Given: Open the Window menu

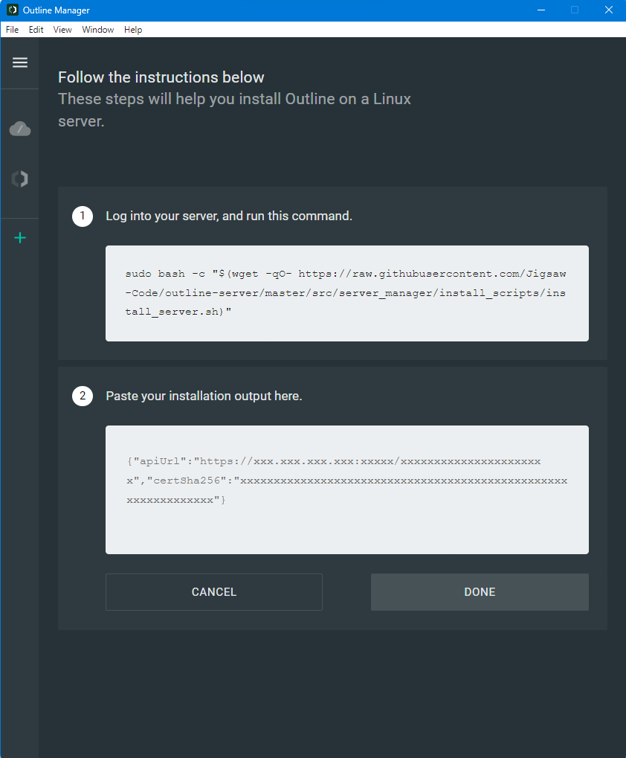Looking at the screenshot, I should click(97, 30).
